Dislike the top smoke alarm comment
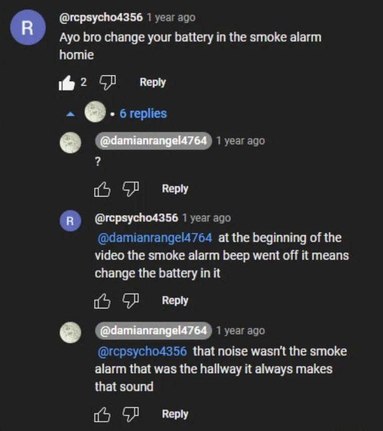The image size is (383, 431). coord(108,83)
